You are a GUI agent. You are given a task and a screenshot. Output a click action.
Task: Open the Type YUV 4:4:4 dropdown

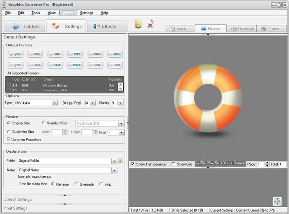click(54, 103)
